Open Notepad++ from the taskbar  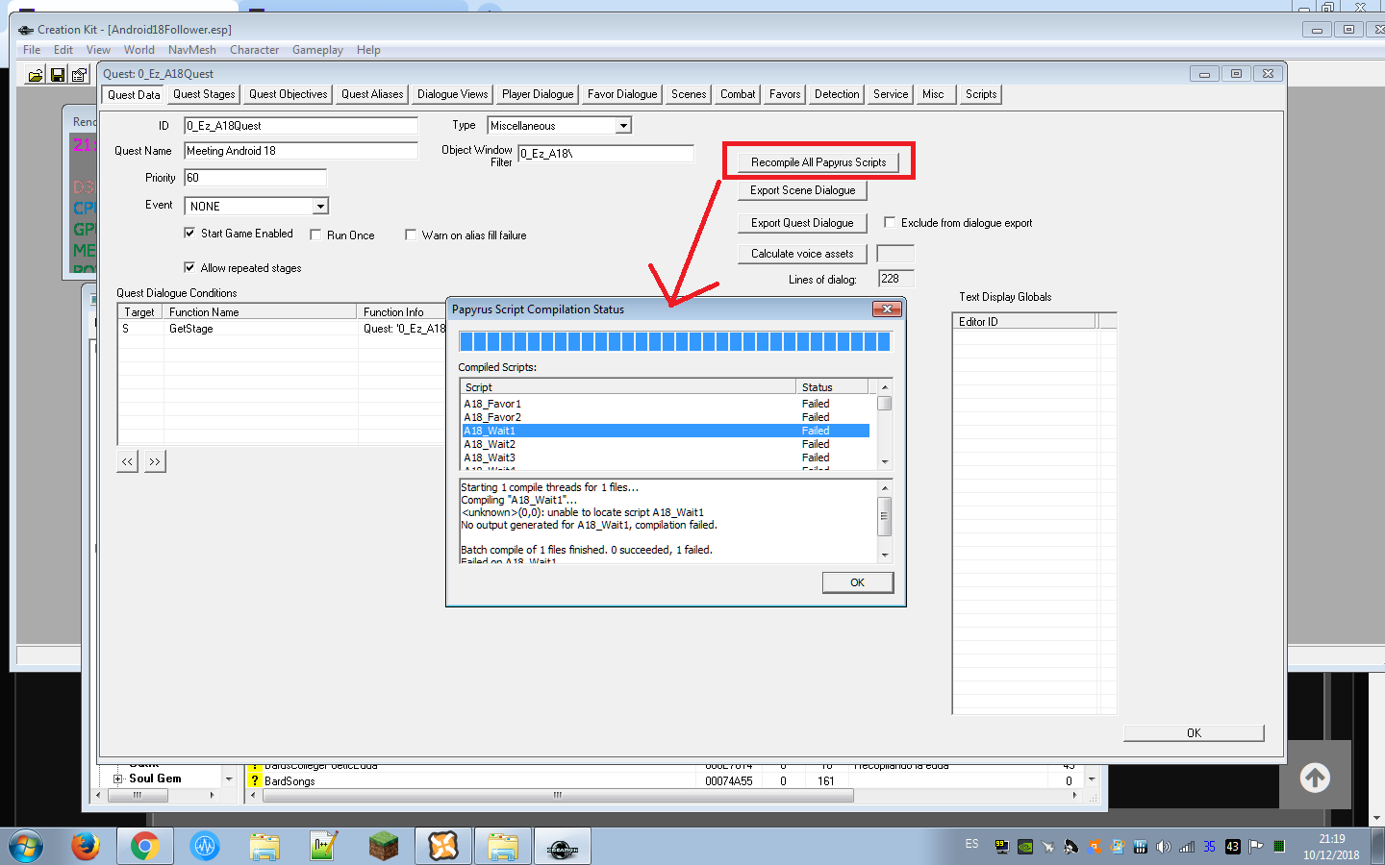[x=323, y=847]
